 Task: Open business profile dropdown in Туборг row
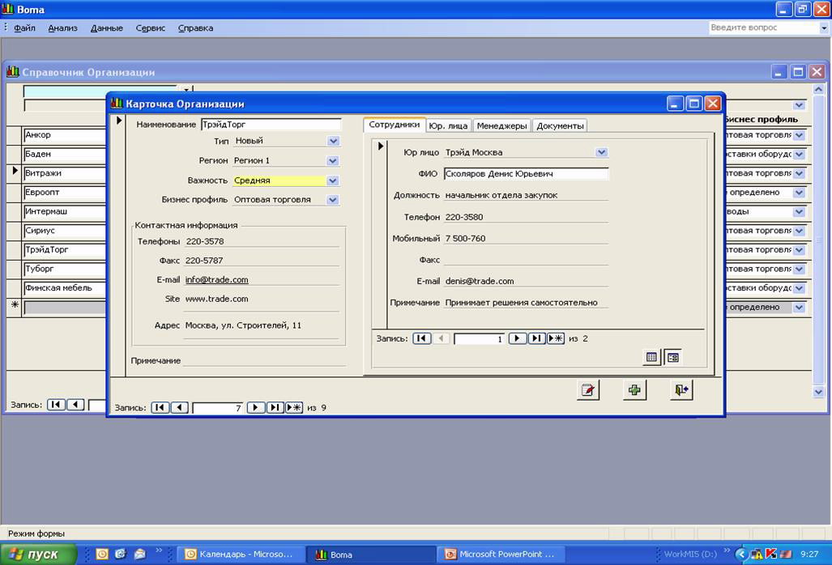coord(799,269)
